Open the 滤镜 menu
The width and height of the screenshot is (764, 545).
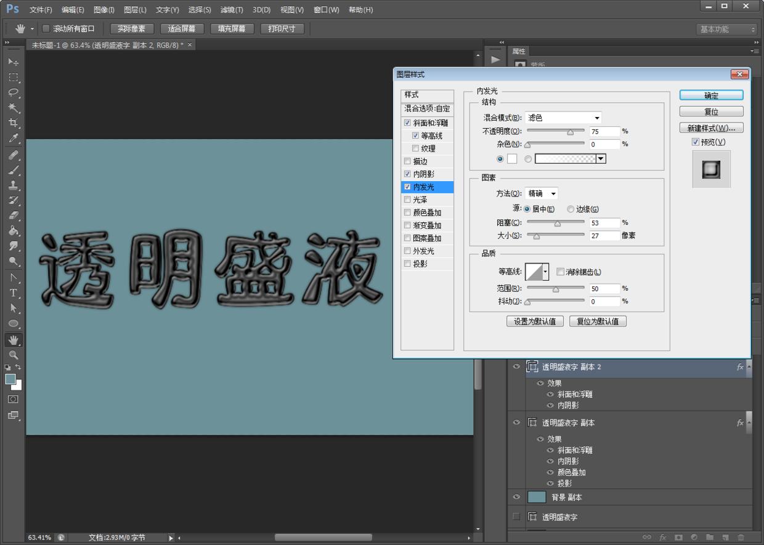231,9
